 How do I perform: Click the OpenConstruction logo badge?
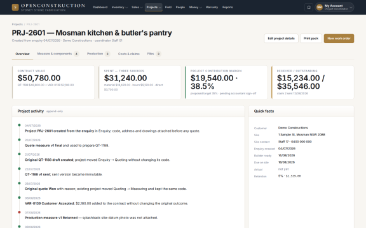pyautogui.click(x=15, y=7)
